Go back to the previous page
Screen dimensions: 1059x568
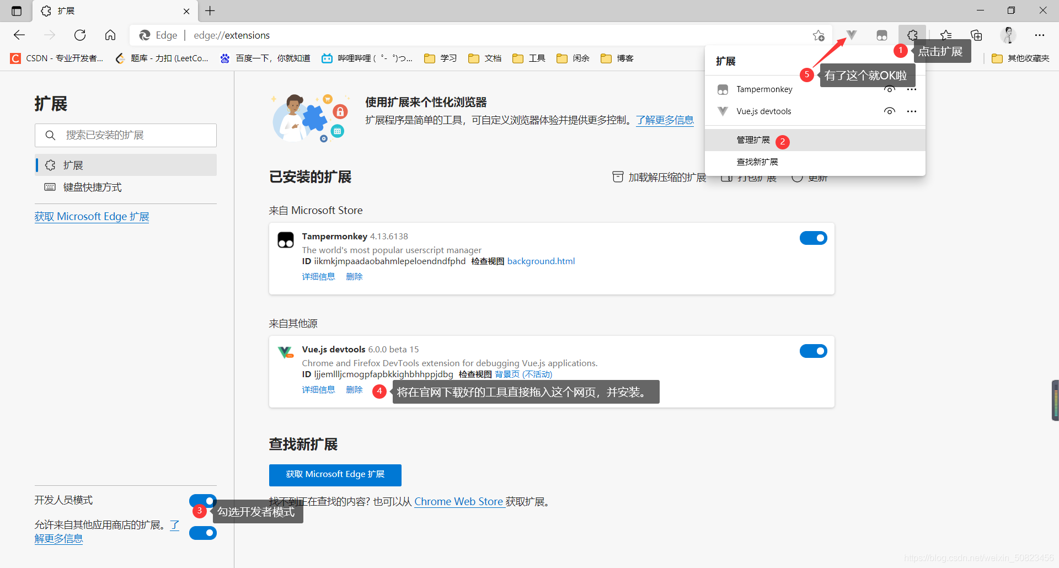pyautogui.click(x=19, y=35)
